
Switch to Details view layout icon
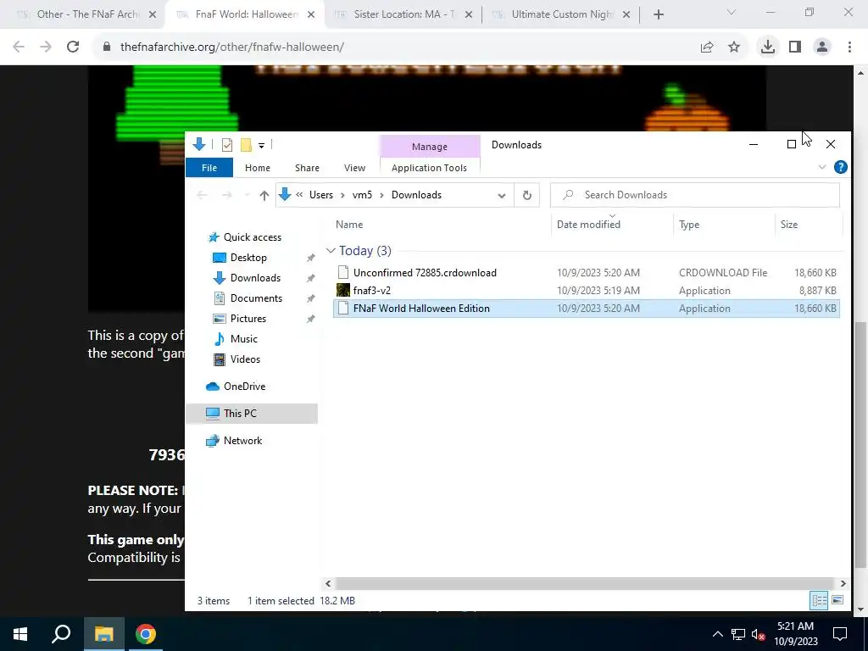tap(819, 600)
